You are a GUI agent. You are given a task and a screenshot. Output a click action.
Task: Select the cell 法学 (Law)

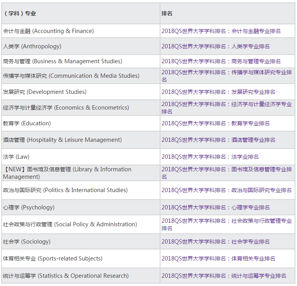point(81,157)
